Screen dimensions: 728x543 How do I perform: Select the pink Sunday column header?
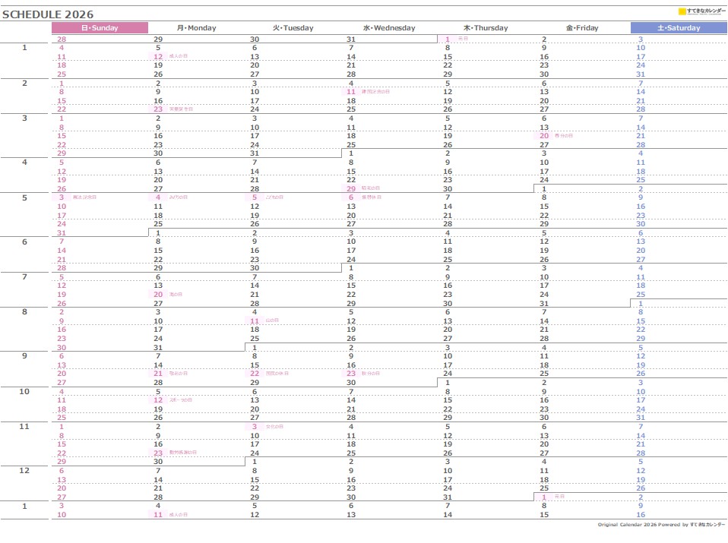tap(100, 27)
